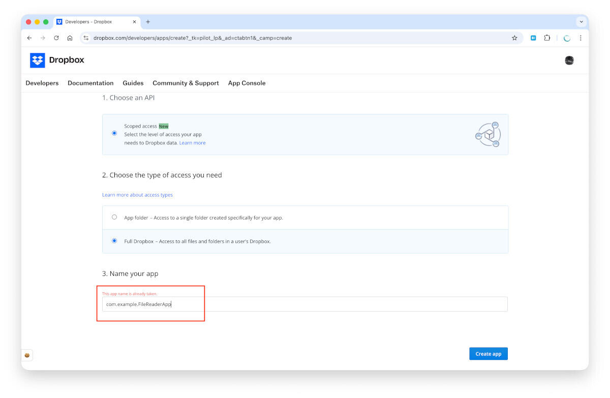Click the browser address bar URL

(x=193, y=38)
